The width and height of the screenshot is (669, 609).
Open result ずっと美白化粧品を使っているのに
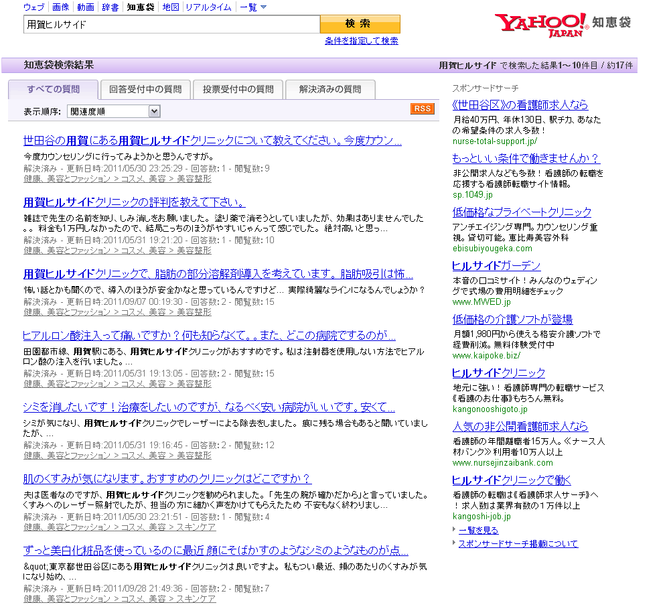[x=216, y=551]
